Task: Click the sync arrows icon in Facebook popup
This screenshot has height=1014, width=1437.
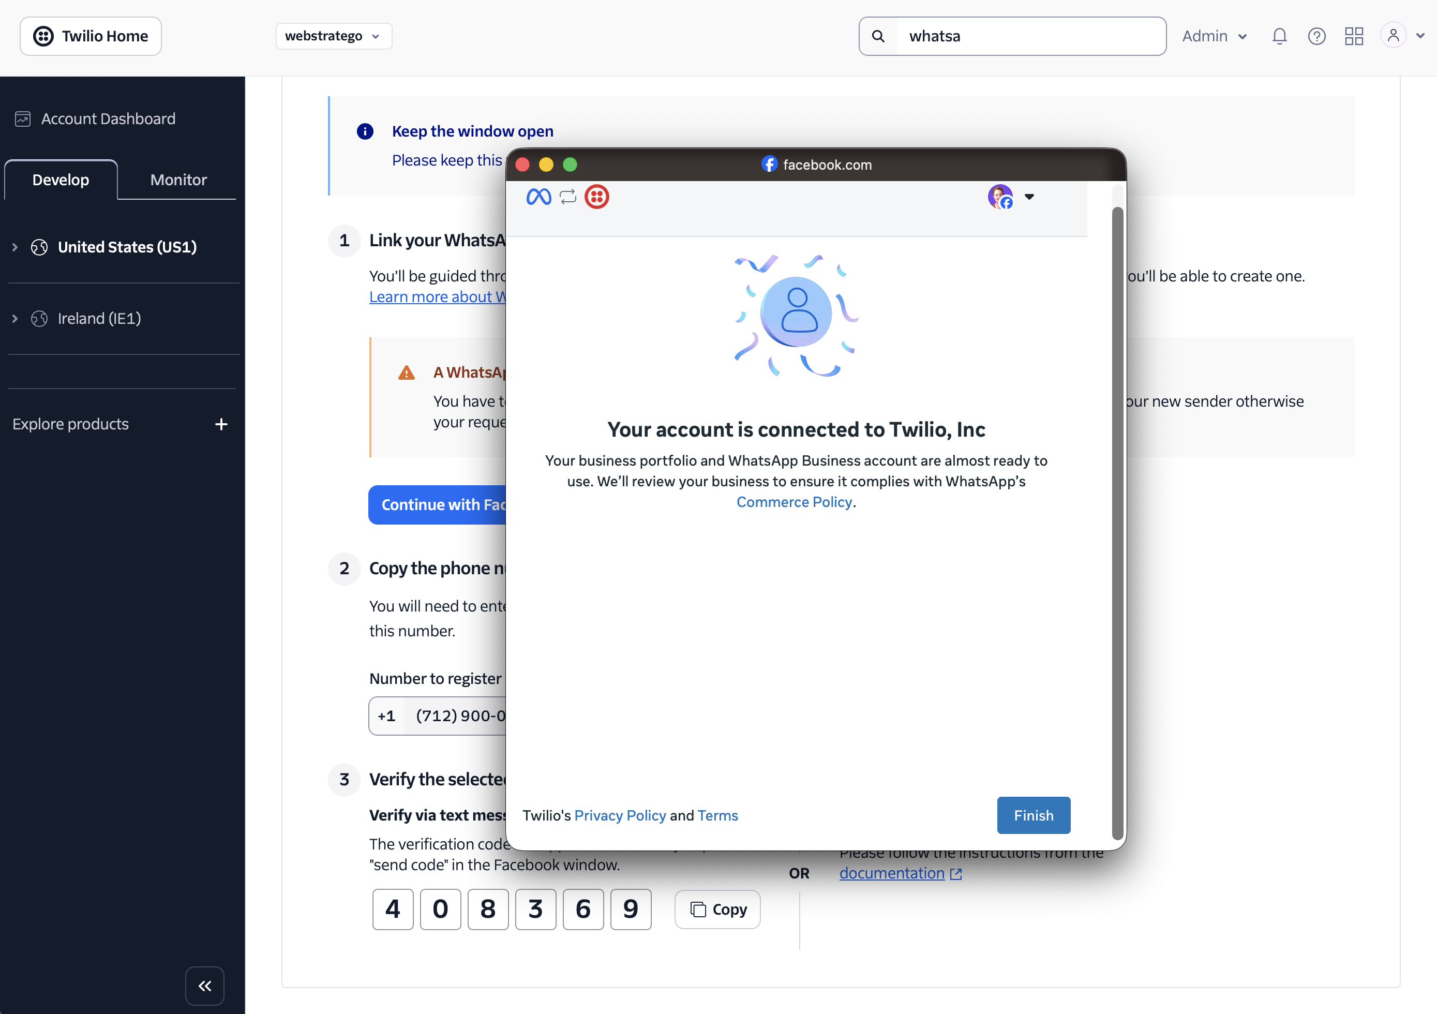Action: [x=568, y=197]
